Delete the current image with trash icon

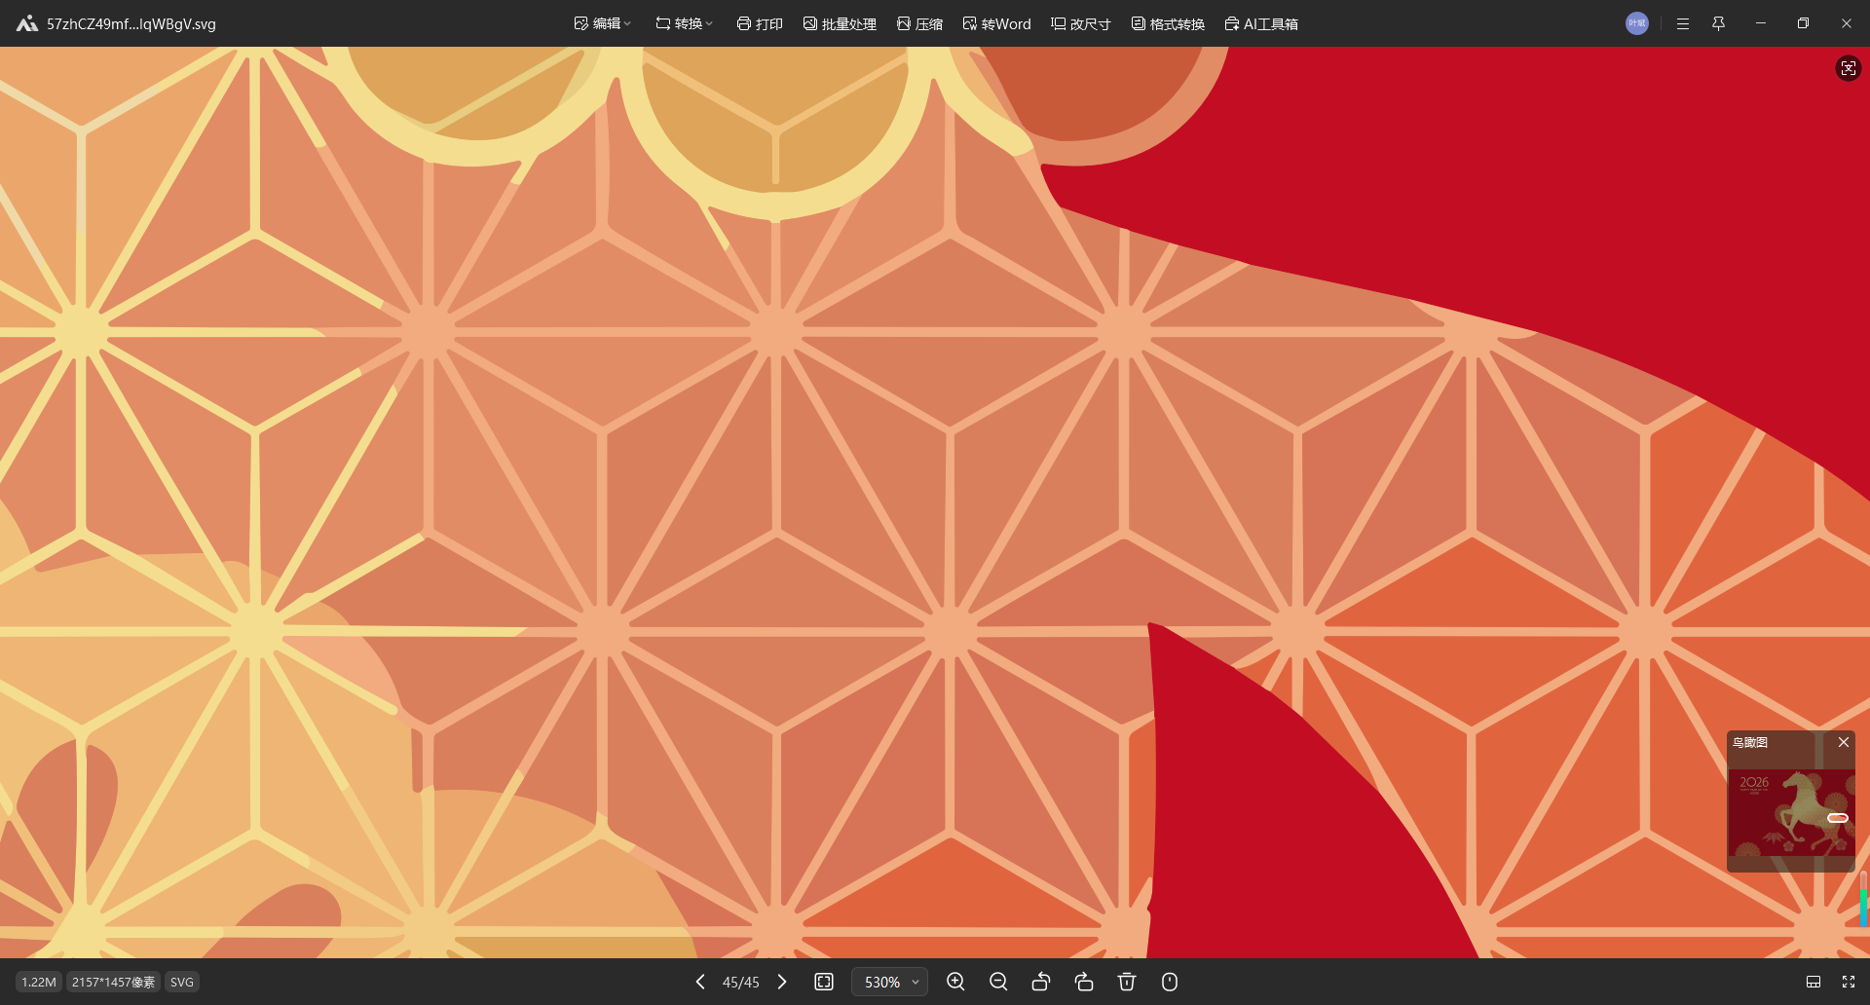coord(1127,982)
